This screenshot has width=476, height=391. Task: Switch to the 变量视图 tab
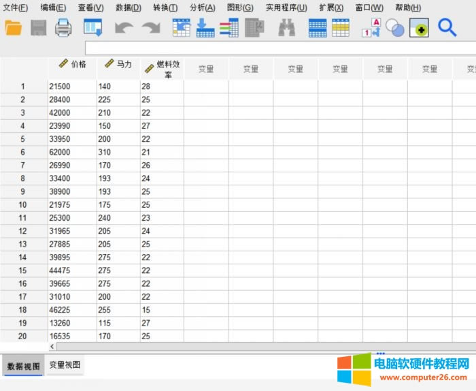65,365
